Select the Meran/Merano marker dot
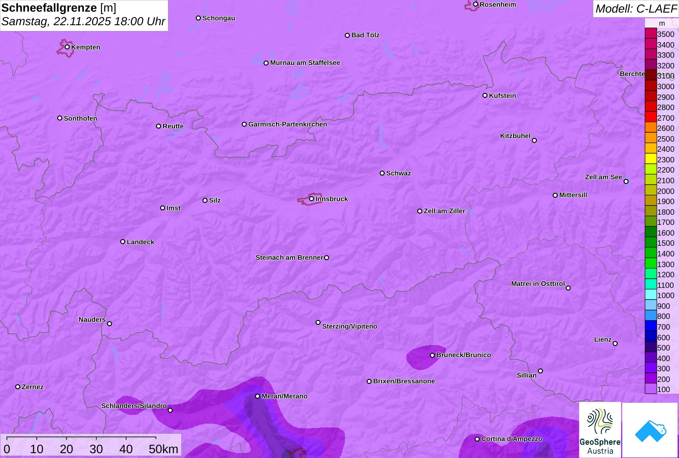The image size is (679, 458). pos(258,396)
